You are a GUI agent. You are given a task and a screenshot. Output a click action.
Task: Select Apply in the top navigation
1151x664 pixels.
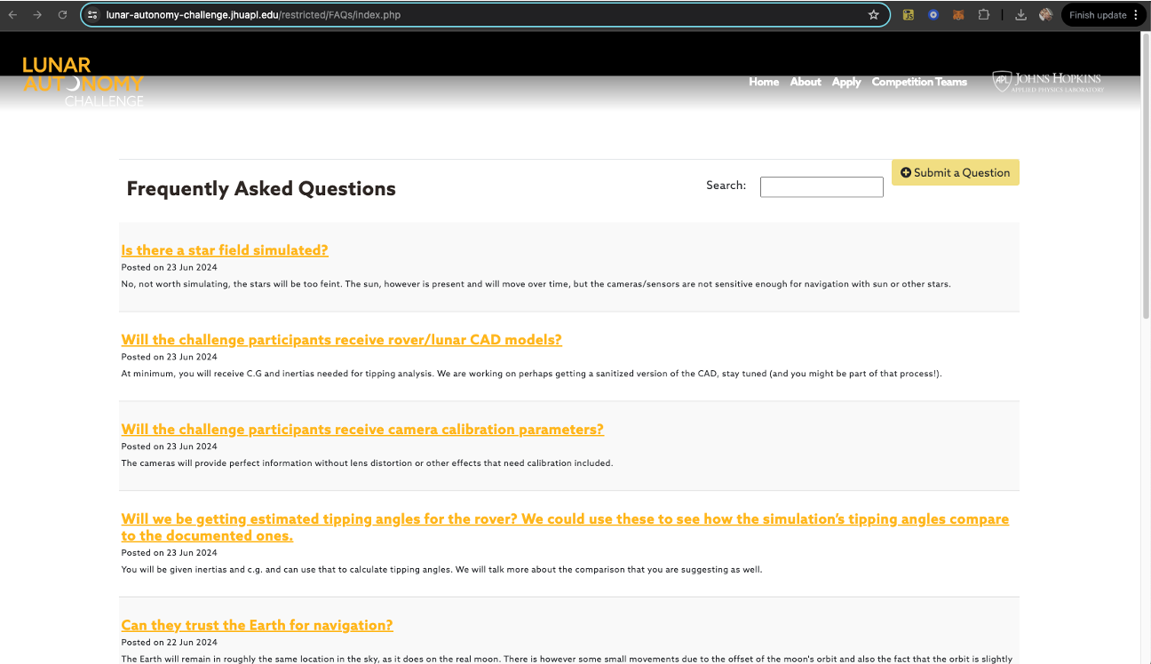tap(846, 82)
